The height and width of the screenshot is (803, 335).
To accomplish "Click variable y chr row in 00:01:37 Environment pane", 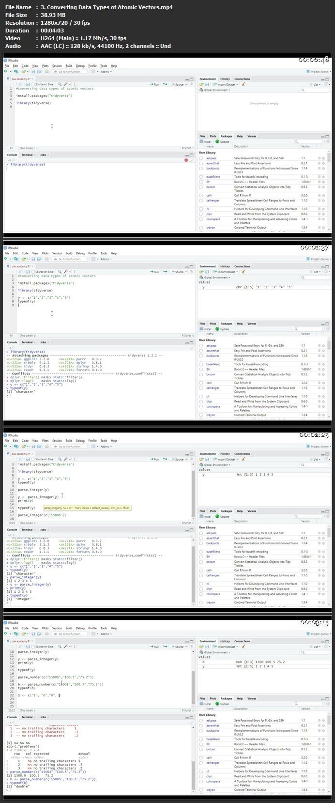I will tap(264, 287).
